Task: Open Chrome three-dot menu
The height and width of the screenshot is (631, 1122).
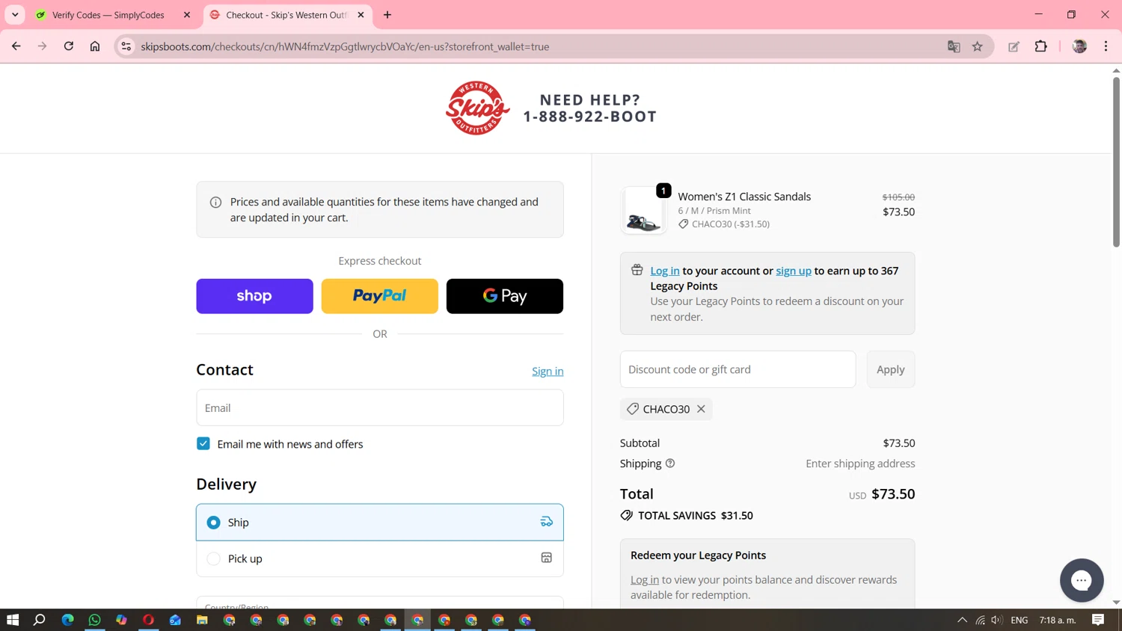Action: point(1106,46)
